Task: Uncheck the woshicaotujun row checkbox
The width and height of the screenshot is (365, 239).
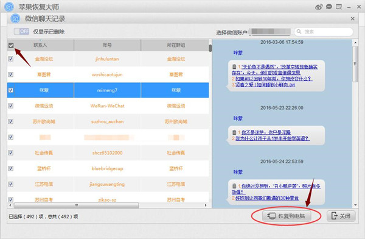Action: pos(11,74)
